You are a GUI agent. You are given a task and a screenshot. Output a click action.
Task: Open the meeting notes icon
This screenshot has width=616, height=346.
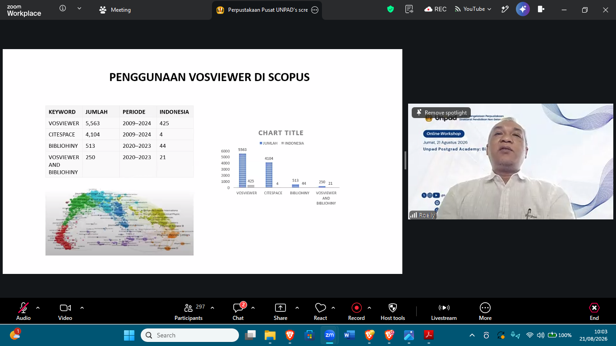[x=409, y=9]
